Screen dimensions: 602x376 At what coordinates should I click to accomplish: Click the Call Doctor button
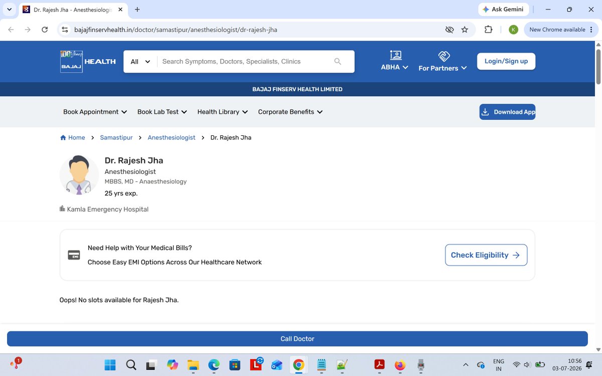(x=297, y=339)
